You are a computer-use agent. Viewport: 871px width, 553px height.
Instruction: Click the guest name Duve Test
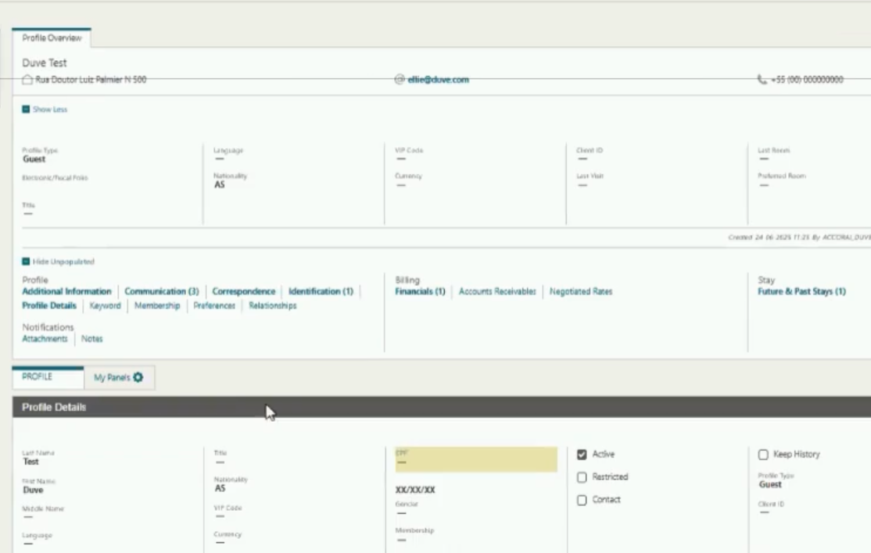tap(45, 62)
